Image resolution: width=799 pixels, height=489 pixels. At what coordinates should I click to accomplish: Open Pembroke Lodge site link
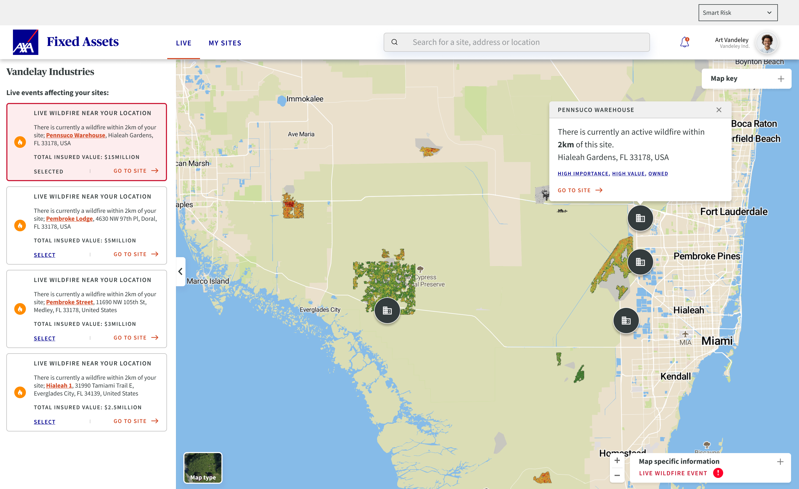pos(69,219)
